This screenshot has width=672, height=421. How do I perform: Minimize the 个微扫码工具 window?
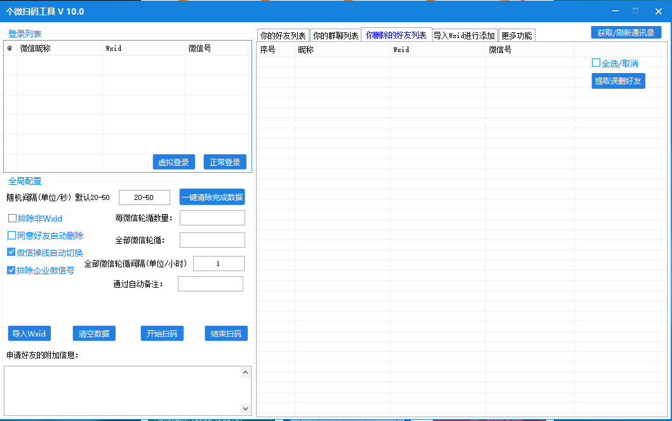tap(615, 11)
